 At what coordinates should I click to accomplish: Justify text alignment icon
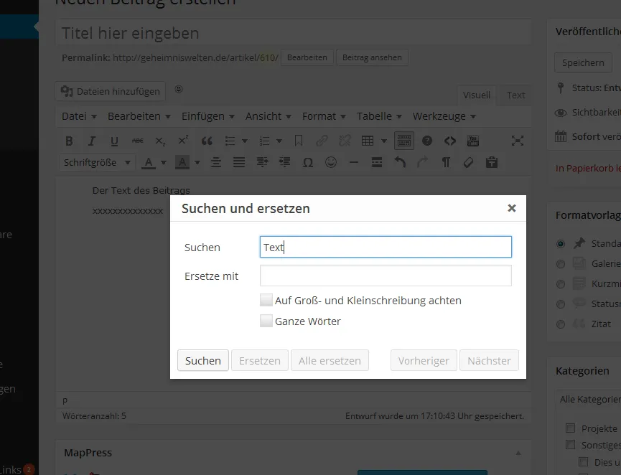click(239, 162)
